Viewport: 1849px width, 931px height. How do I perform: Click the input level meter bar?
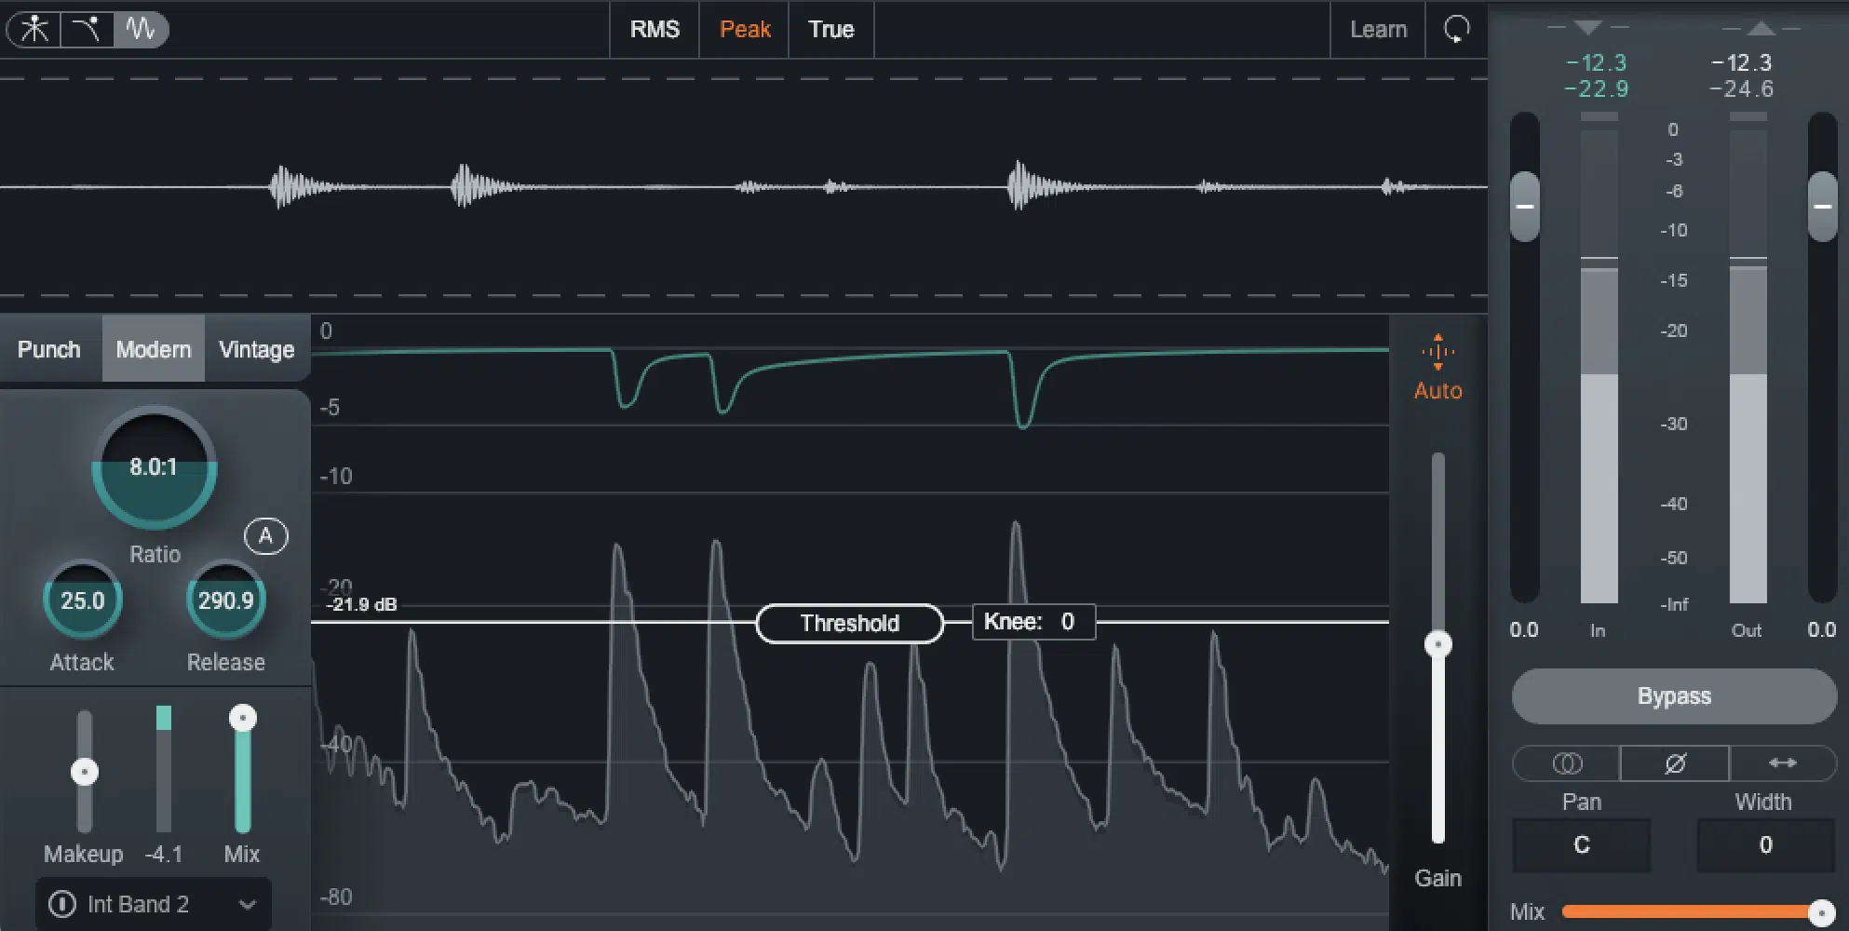[1599, 358]
